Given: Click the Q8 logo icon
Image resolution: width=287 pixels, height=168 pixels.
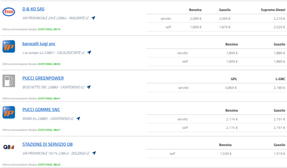Looking at the screenshot, I should [x=8, y=147].
